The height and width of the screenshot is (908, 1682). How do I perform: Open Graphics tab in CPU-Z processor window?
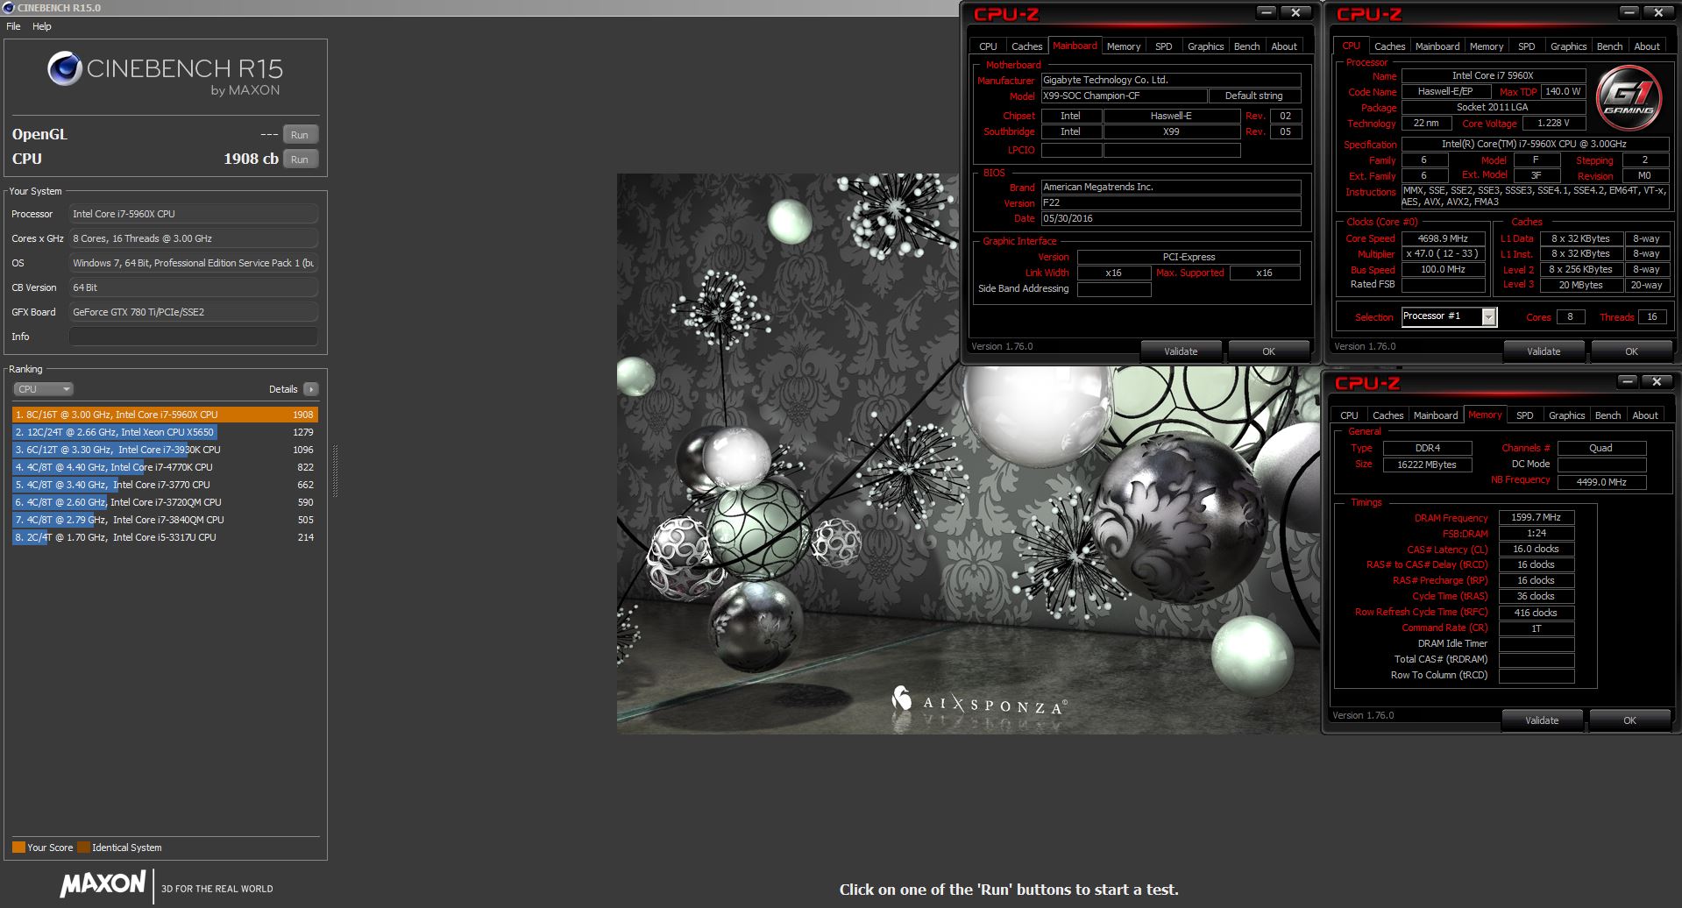click(1568, 46)
